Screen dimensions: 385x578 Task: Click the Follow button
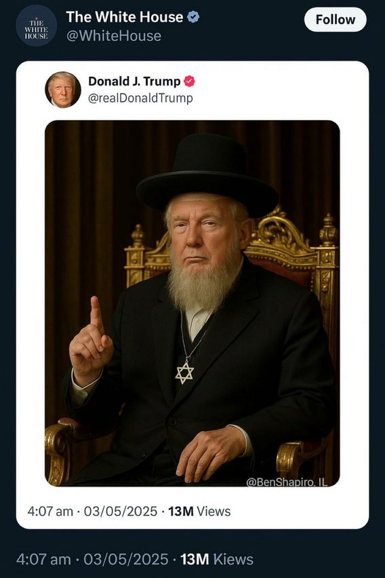(x=336, y=20)
